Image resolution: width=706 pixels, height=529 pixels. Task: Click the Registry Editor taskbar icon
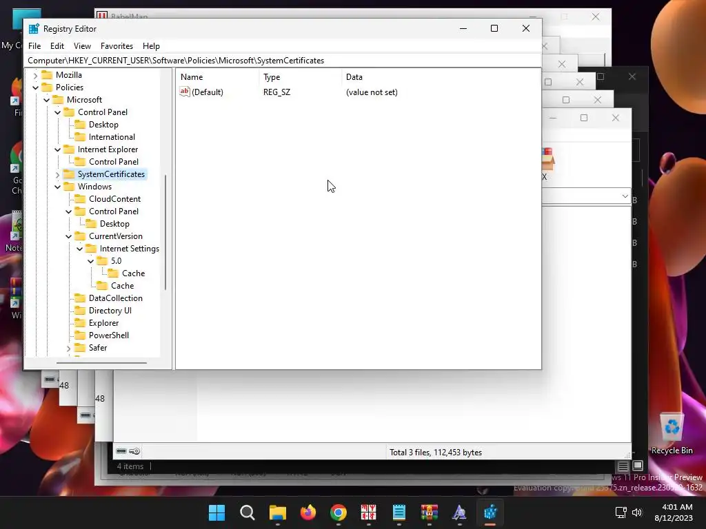click(x=490, y=512)
